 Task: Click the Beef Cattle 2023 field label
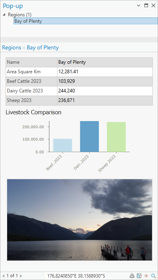pos(24,81)
